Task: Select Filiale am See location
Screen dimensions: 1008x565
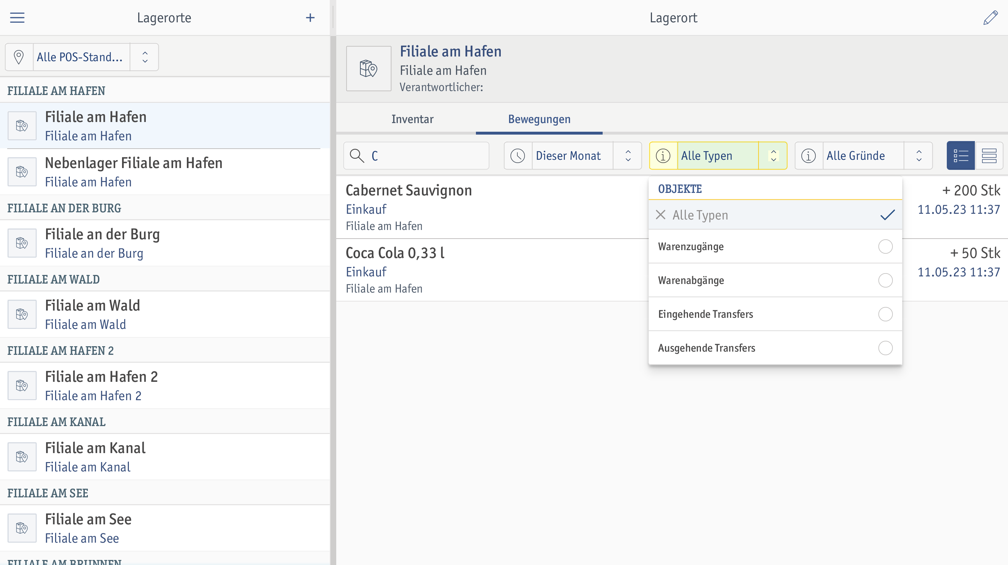Action: click(165, 528)
